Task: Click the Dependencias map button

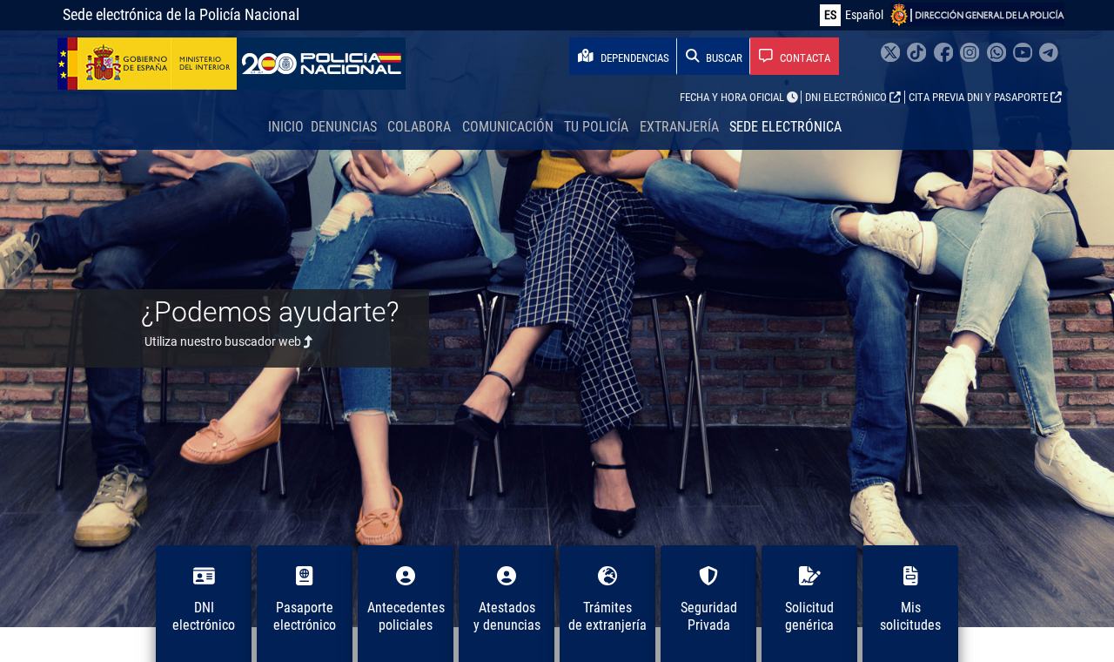Action: pos(623,57)
